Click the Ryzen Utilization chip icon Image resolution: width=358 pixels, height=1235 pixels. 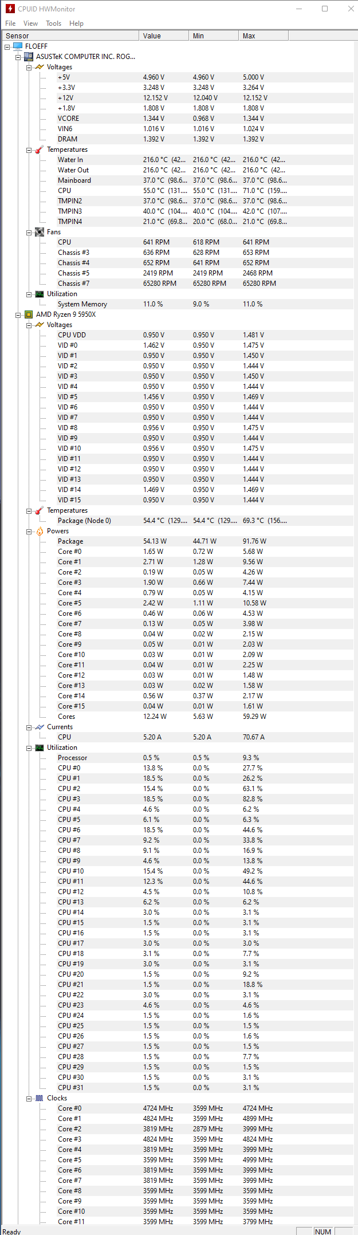40,747
